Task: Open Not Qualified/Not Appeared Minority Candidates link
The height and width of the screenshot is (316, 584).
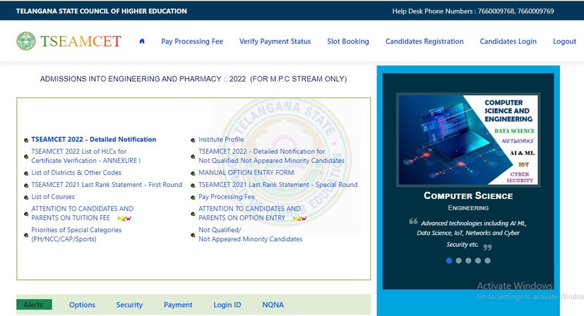Action: pos(250,234)
